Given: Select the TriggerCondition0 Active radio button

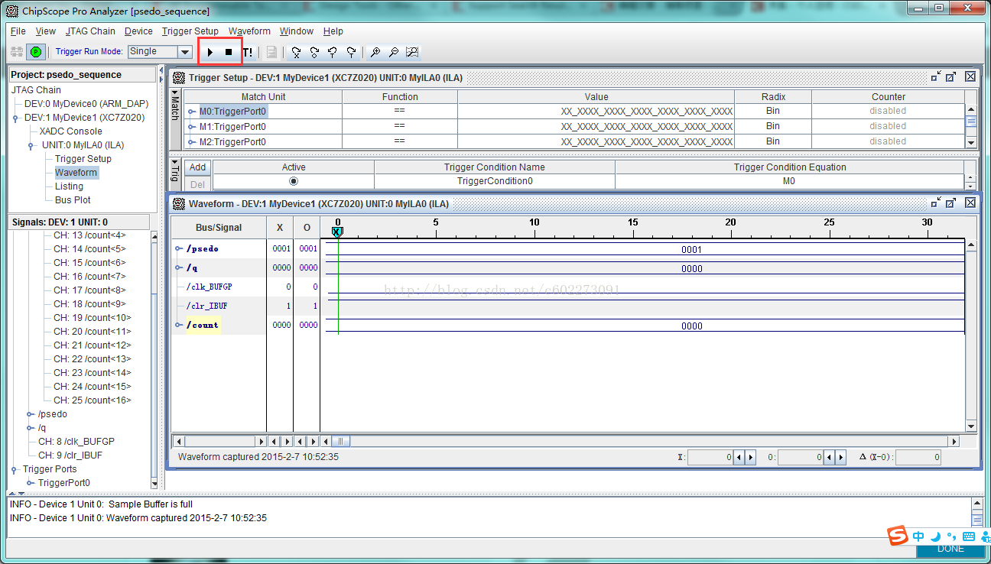Looking at the screenshot, I should pyautogui.click(x=294, y=181).
